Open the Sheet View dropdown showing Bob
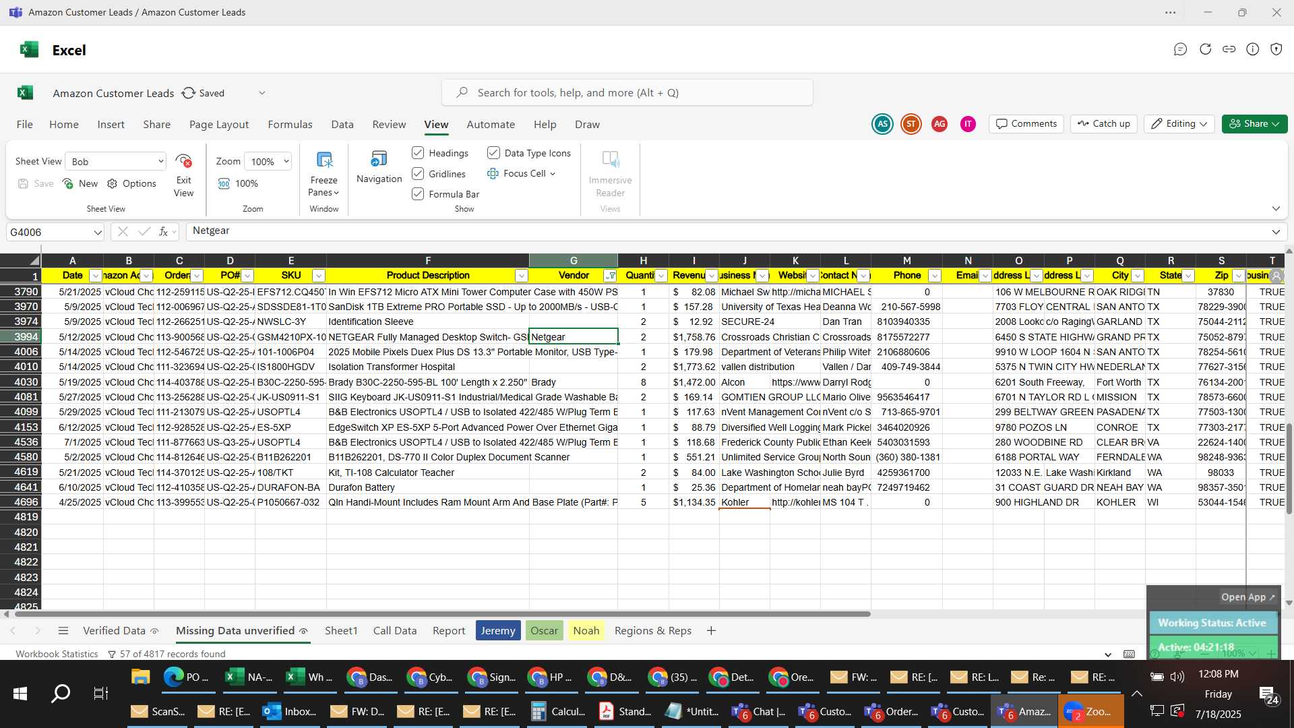Image resolution: width=1294 pixels, height=728 pixels. coord(115,161)
